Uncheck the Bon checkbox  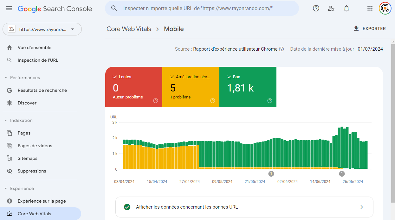click(229, 77)
